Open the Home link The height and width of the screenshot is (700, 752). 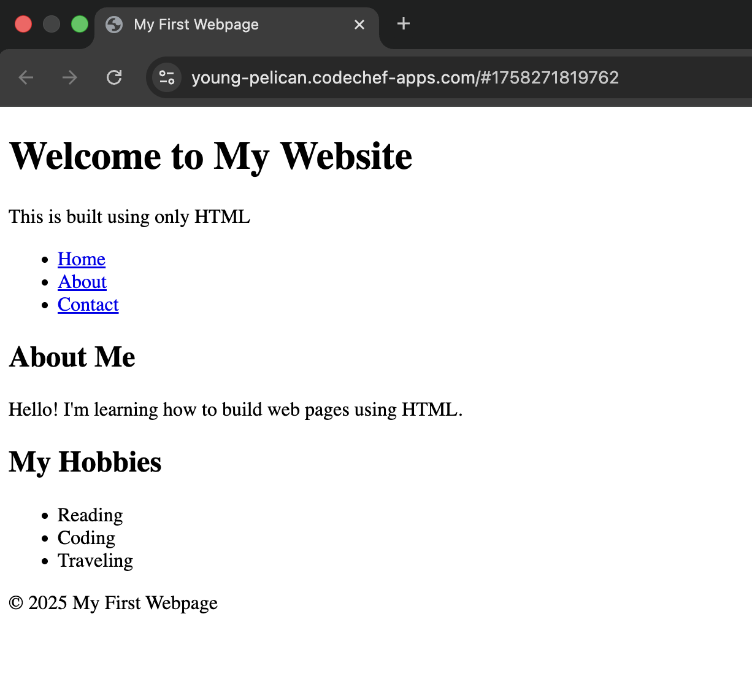82,259
